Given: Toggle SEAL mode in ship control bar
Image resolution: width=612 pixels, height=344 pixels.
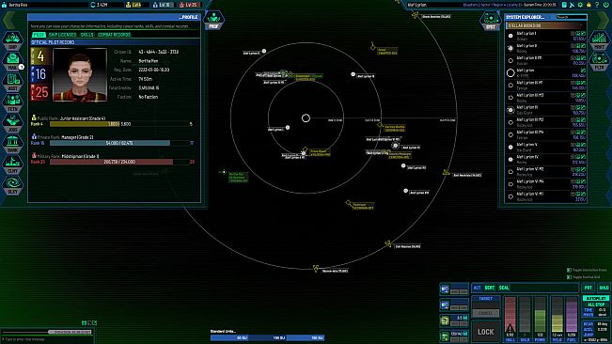Looking at the screenshot, I should click(504, 288).
